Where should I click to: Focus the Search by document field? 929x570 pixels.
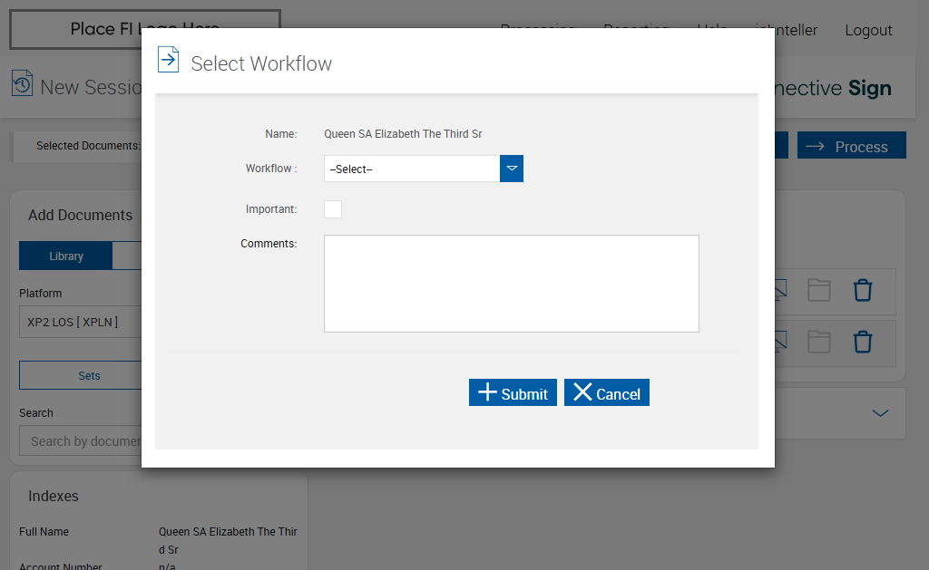[80, 441]
